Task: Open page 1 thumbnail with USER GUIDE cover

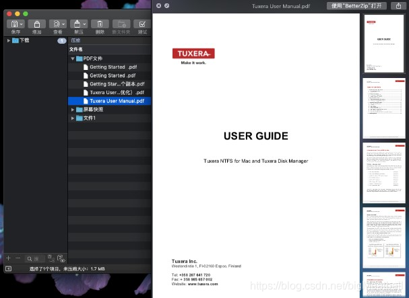Action: [x=383, y=44]
